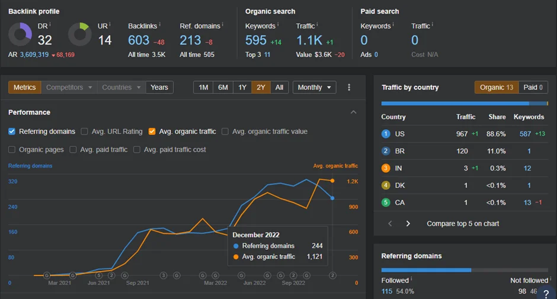Click Compare top 5 on chart
The height and width of the screenshot is (299, 557).
pos(463,224)
